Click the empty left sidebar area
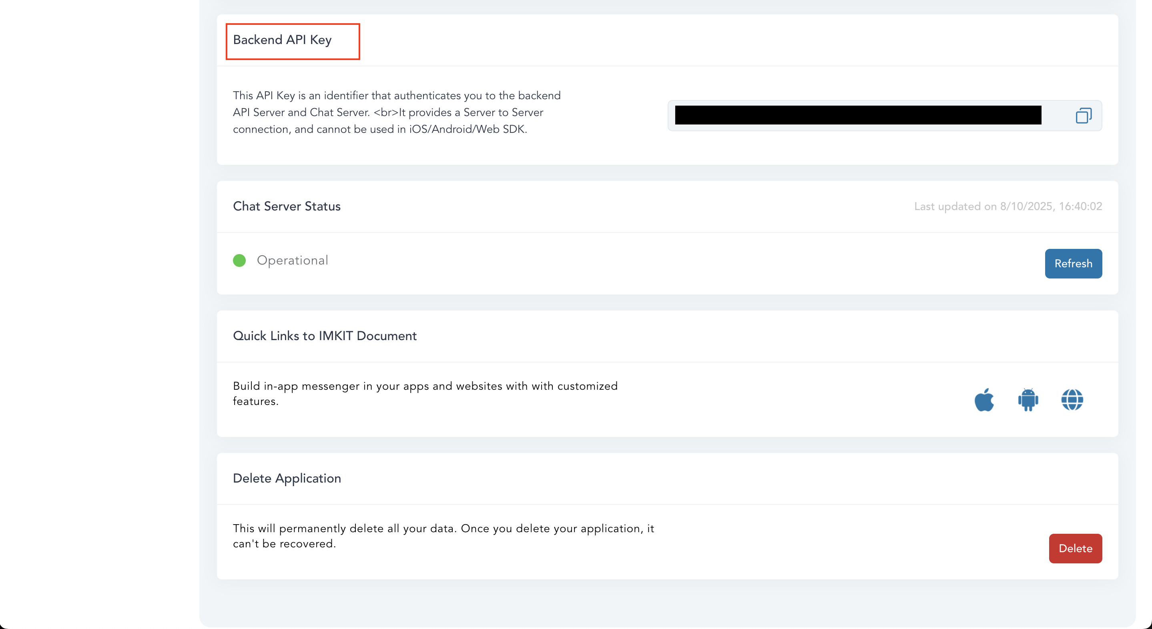Viewport: 1152px width, 629px height. (98, 313)
